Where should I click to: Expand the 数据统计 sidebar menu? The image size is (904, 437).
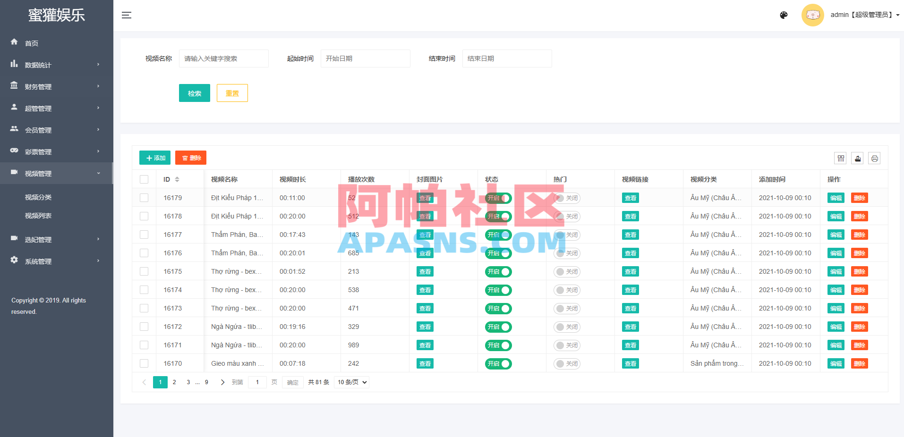38,65
